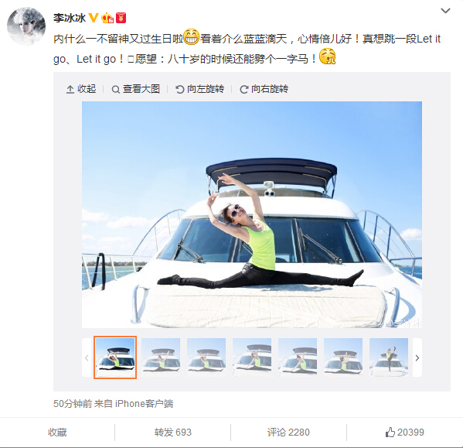The image size is (463, 448).
Task: Select the second photo thumbnail
Action: (x=161, y=357)
